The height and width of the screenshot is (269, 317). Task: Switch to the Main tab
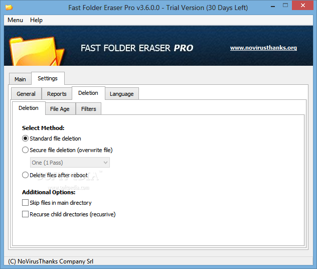coord(20,79)
